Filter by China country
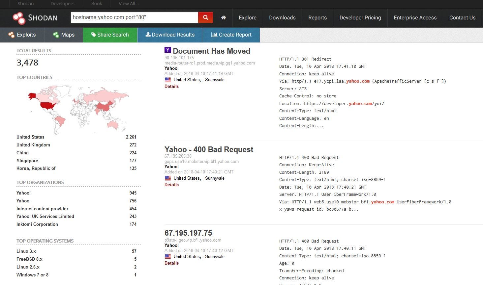The image size is (483, 285). point(22,153)
